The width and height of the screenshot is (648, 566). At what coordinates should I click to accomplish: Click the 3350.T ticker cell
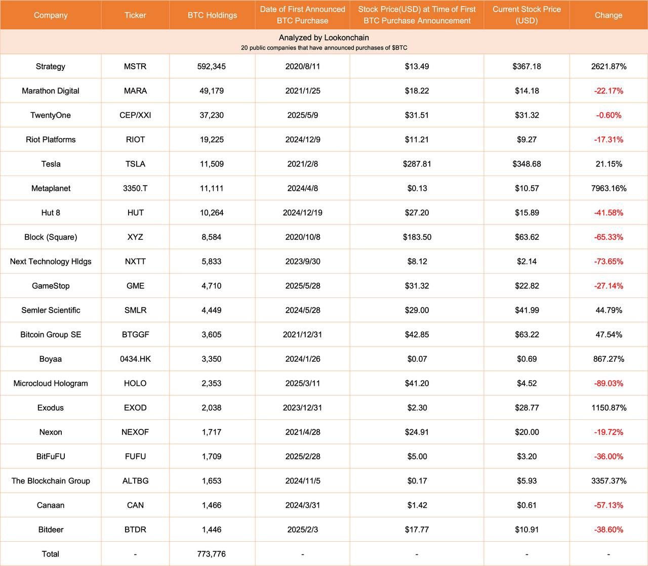point(135,188)
